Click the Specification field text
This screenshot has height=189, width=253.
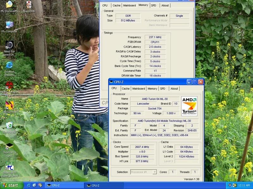click(x=164, y=121)
